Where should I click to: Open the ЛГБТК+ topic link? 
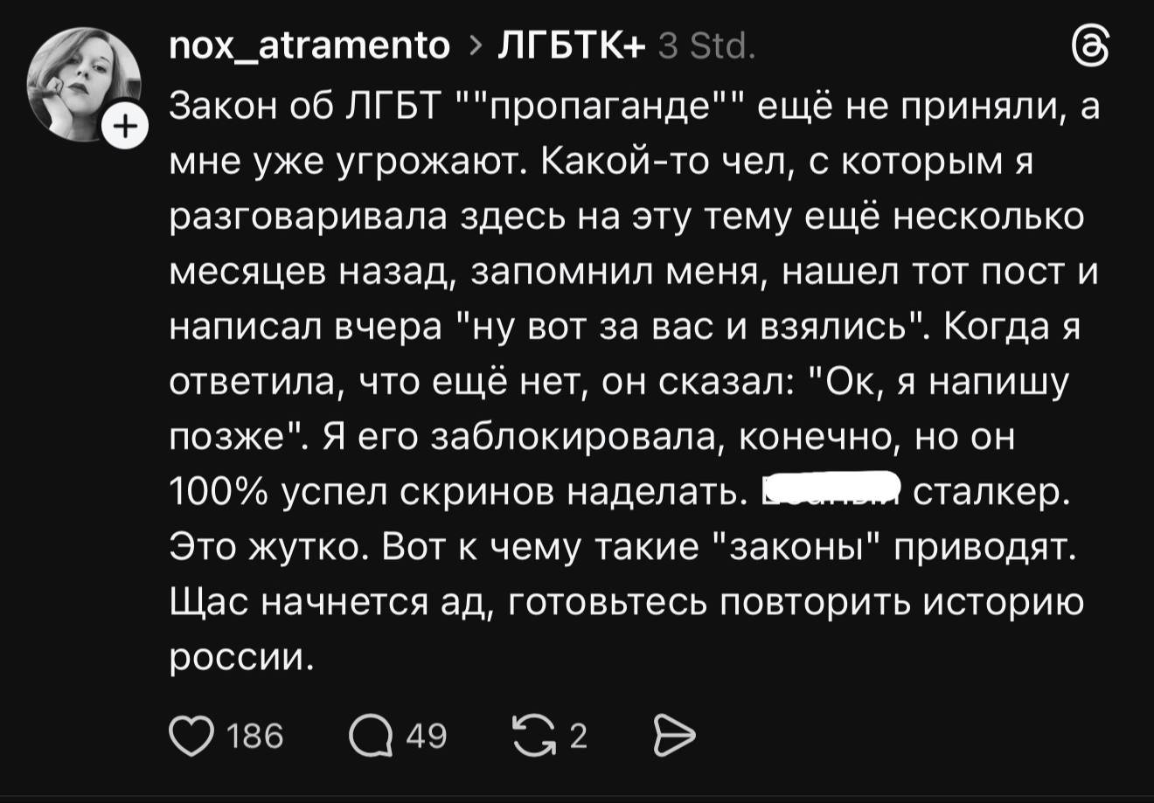tap(569, 45)
